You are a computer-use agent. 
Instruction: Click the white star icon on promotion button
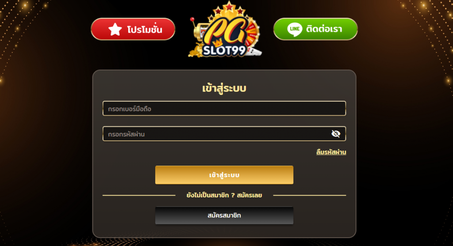click(115, 29)
